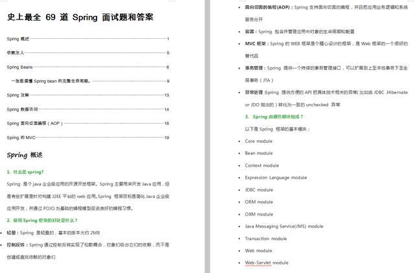415x273 pixels.
Task: Open the 'Spring 概述' table of contents entry
Action: click(x=88, y=39)
